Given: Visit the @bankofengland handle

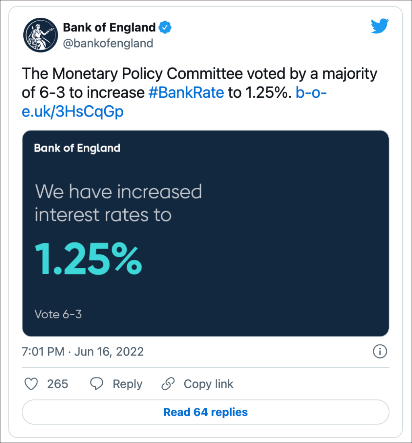Looking at the screenshot, I should (x=108, y=43).
